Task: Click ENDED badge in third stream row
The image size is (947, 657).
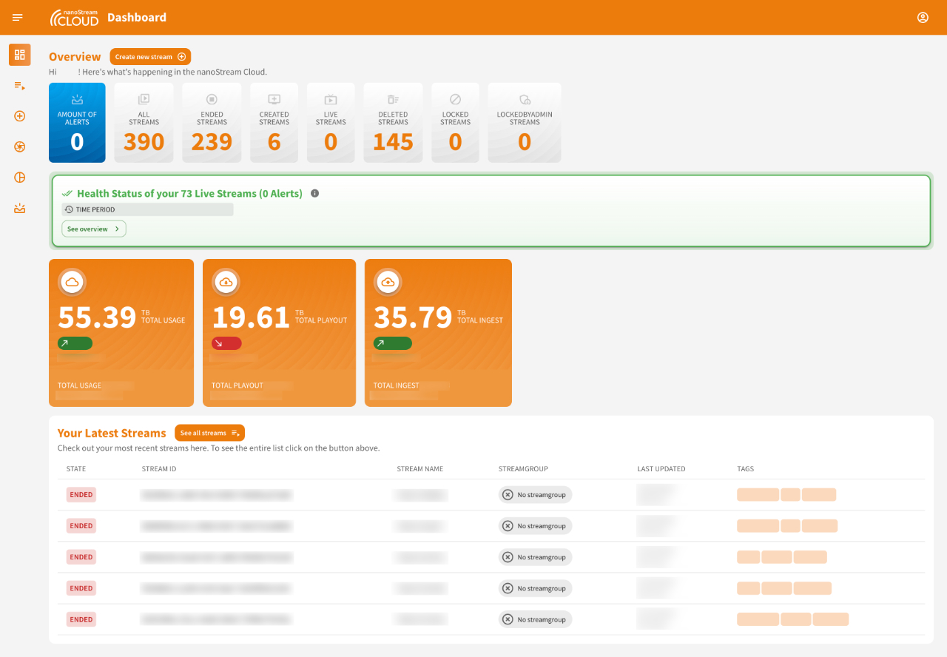Action: (x=81, y=557)
